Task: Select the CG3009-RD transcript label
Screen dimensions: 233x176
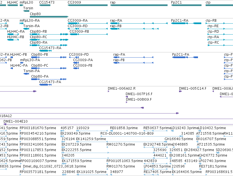Action: [77, 26]
